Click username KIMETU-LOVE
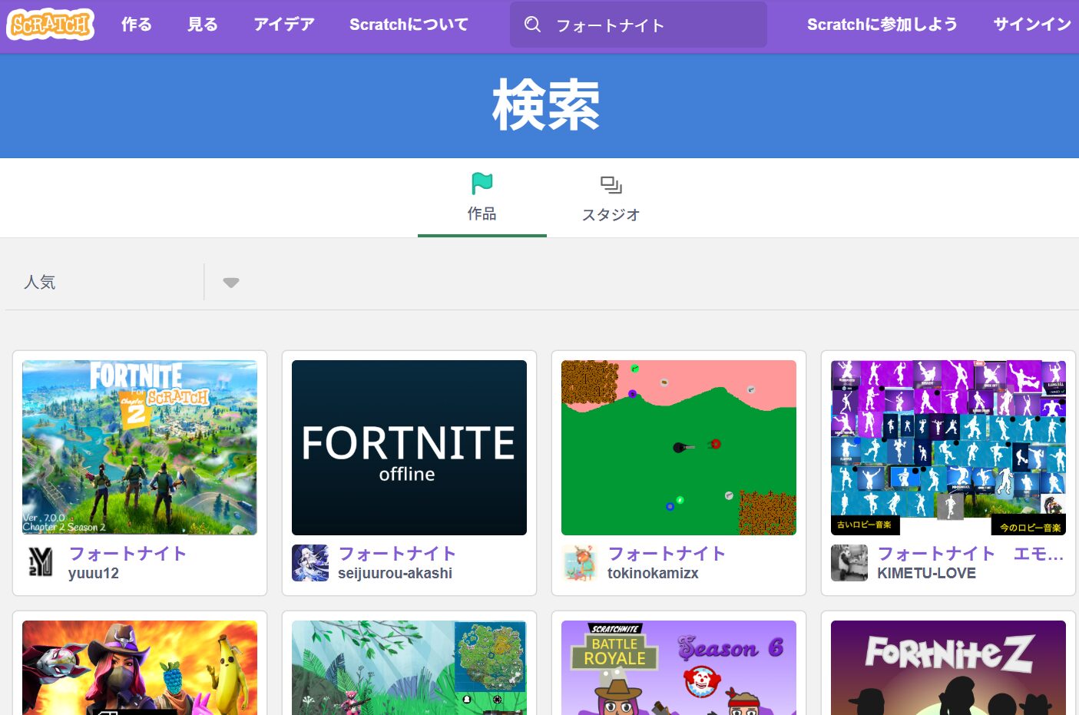Viewport: 1079px width, 715px height. pos(926,574)
